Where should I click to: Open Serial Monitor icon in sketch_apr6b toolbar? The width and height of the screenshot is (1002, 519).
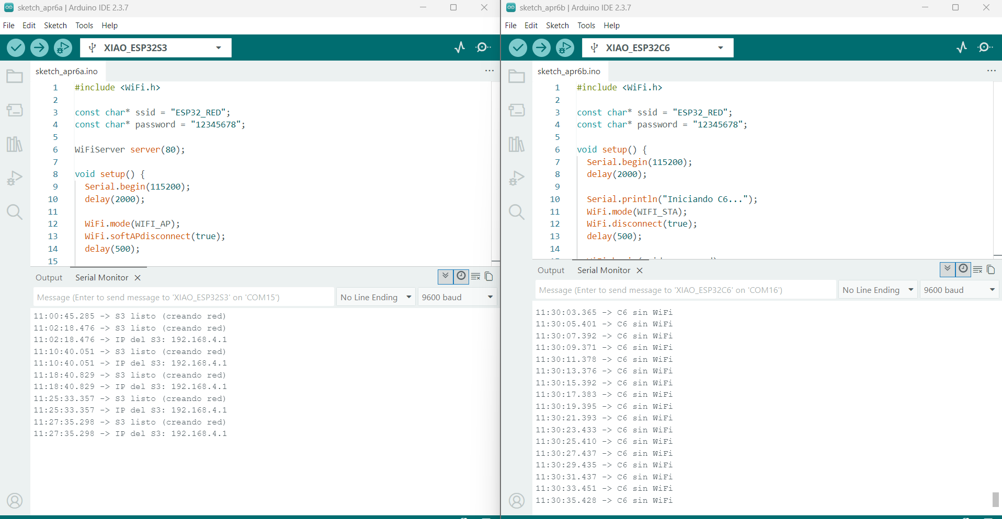[985, 48]
